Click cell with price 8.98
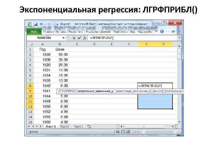 [x=60, y=101]
